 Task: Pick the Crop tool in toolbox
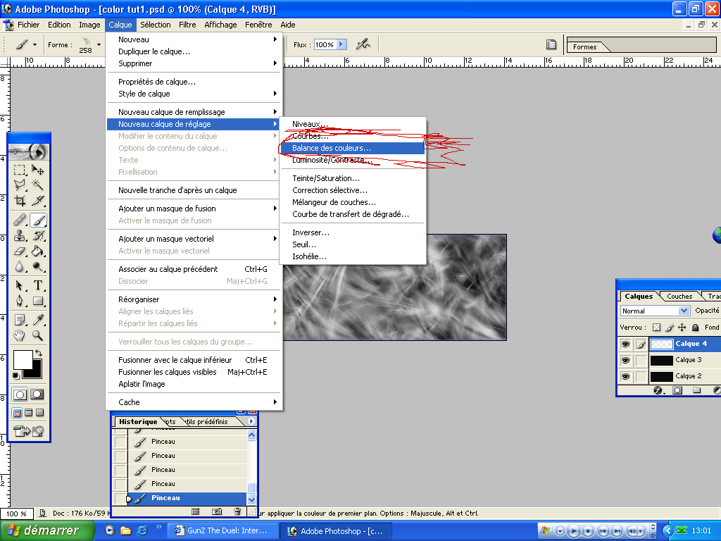(x=20, y=201)
